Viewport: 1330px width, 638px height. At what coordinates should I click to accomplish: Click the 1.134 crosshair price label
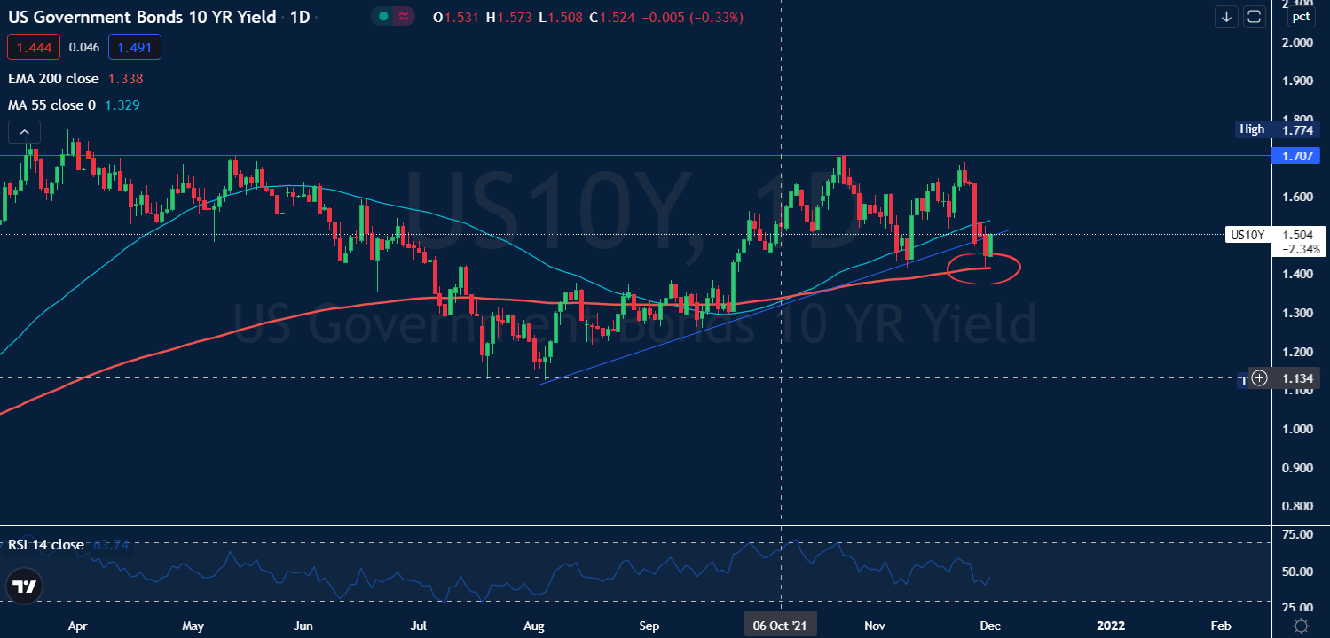pyautogui.click(x=1295, y=379)
